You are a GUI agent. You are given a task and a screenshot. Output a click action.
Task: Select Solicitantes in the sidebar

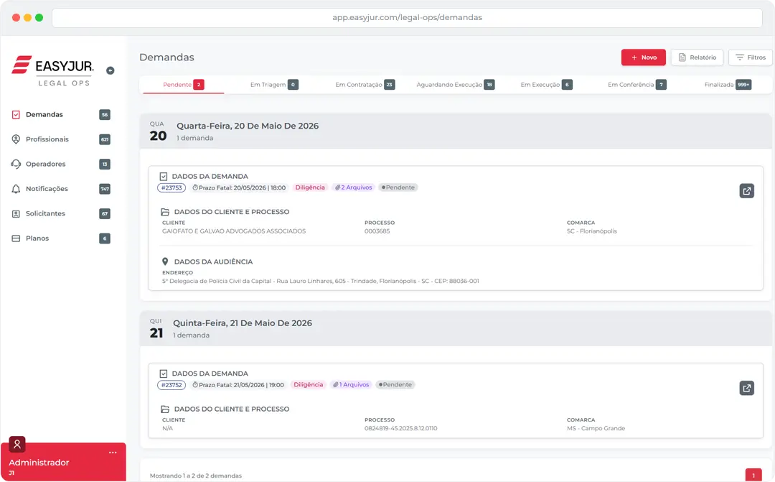61,213
